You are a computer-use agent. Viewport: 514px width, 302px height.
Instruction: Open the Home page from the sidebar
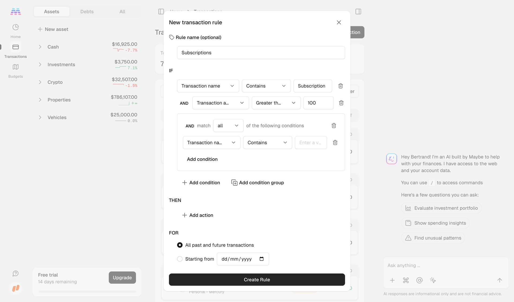tap(15, 30)
